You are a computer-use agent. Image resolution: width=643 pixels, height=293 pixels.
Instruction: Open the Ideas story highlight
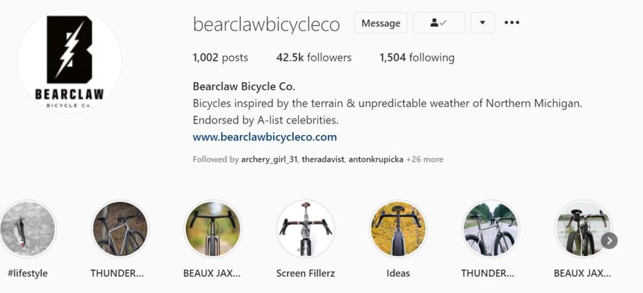[398, 229]
